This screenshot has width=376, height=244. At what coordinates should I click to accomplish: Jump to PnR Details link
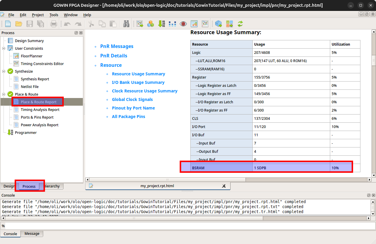point(114,56)
